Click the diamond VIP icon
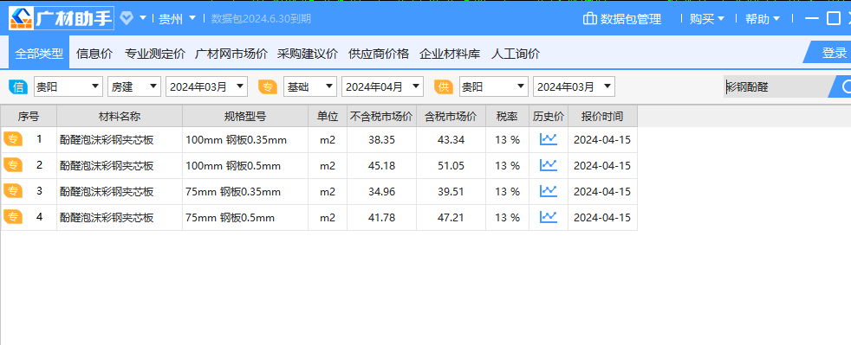This screenshot has height=345, width=851. click(x=127, y=18)
